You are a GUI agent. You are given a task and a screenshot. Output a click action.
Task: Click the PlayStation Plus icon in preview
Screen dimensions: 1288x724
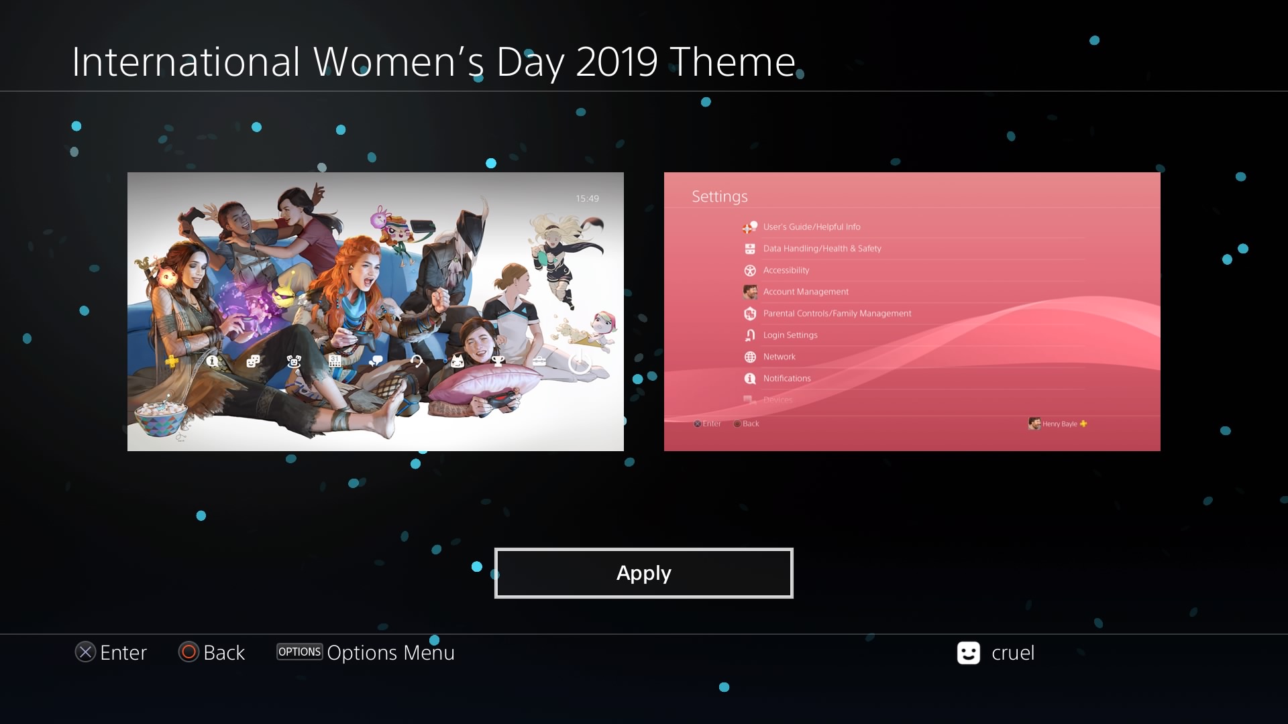point(172,361)
